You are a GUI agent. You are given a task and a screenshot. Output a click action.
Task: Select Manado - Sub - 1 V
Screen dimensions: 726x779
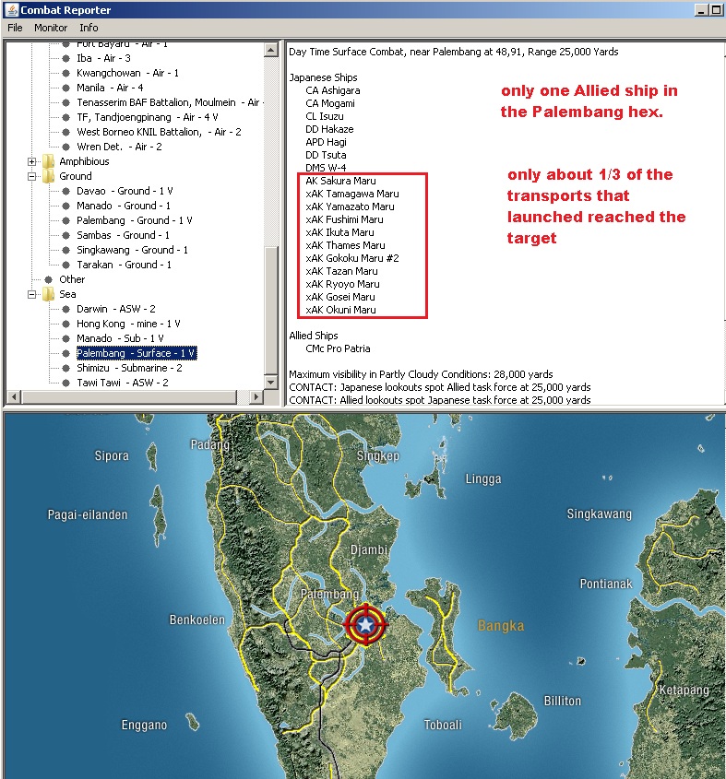120,338
